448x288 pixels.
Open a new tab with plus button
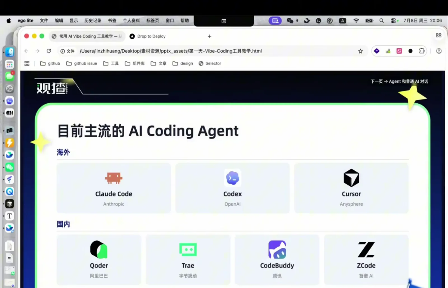tap(209, 36)
